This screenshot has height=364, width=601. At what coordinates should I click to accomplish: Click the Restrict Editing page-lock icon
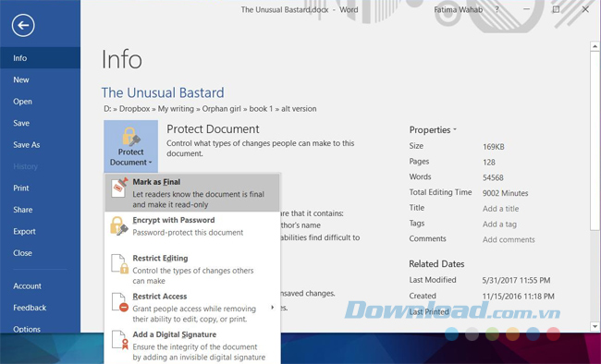pos(119,264)
